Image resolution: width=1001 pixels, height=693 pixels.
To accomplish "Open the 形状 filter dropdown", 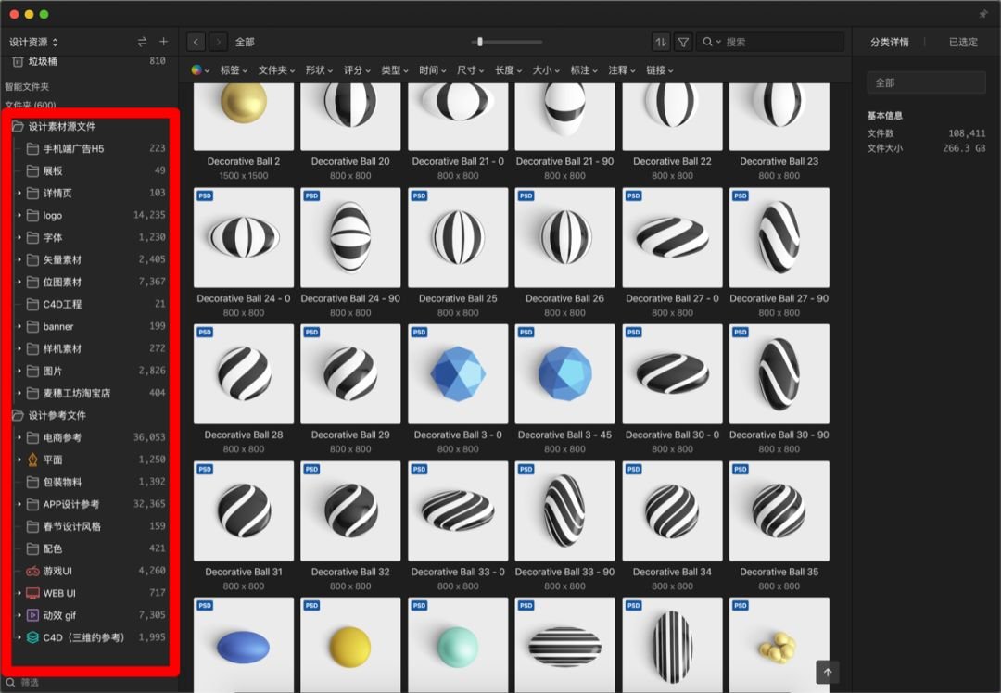I will (x=319, y=70).
